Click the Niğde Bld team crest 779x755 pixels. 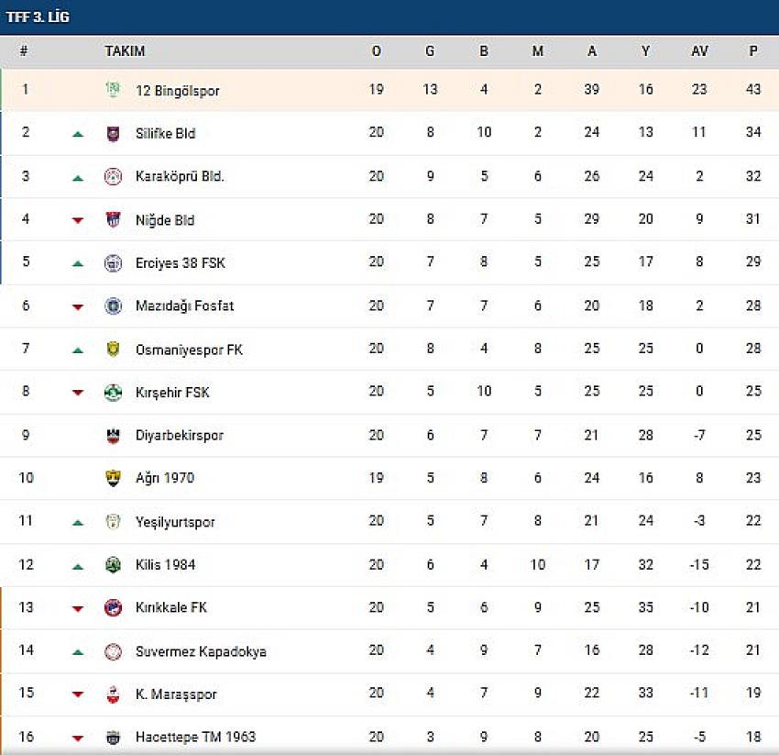(x=113, y=220)
